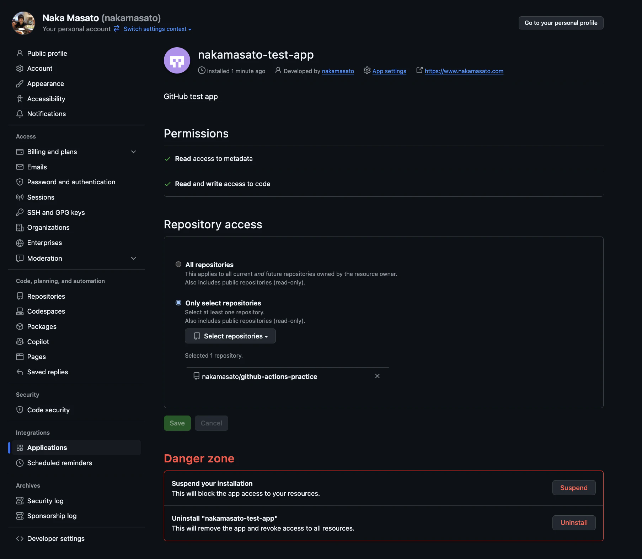This screenshot has height=559, width=642.
Task: Click the Saved replies arrow icon
Action: click(20, 372)
